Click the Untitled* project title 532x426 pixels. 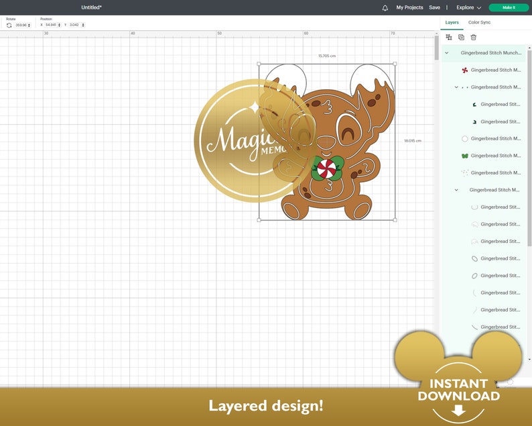pyautogui.click(x=91, y=7)
